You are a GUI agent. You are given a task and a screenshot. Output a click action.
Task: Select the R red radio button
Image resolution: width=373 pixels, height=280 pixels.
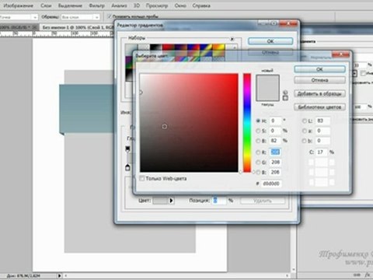[x=258, y=152]
